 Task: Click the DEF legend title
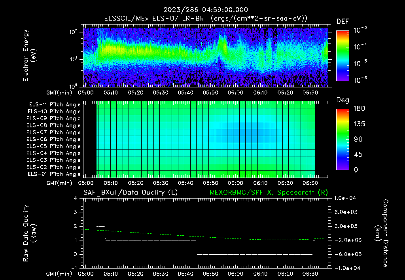(x=343, y=22)
